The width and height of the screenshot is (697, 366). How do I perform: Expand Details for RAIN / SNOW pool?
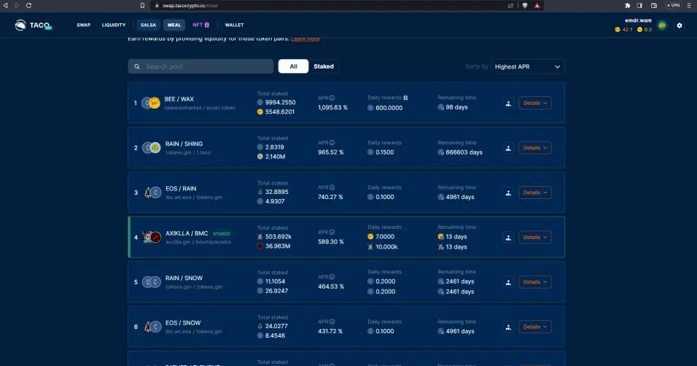tap(534, 282)
